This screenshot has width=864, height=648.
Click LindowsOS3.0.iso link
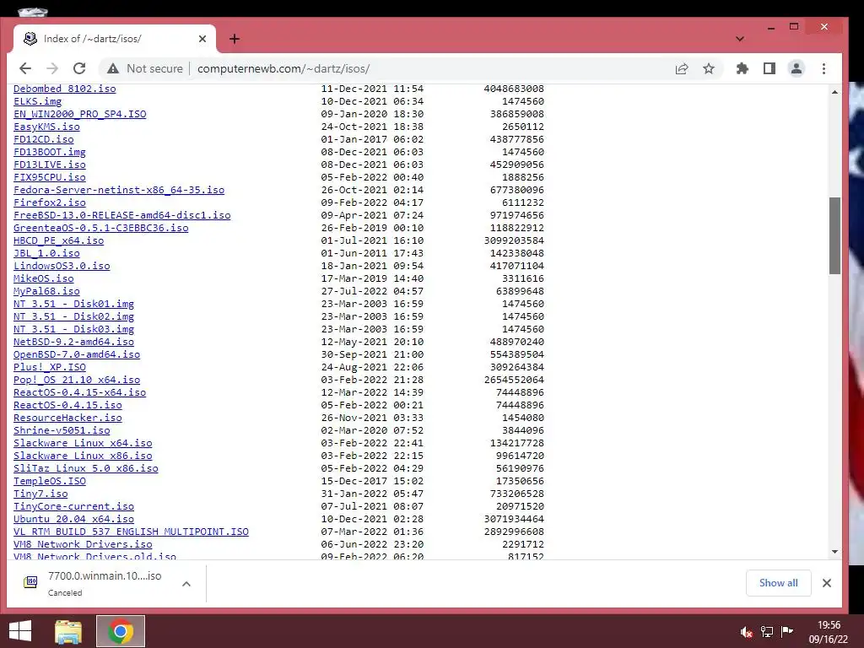pyautogui.click(x=62, y=266)
